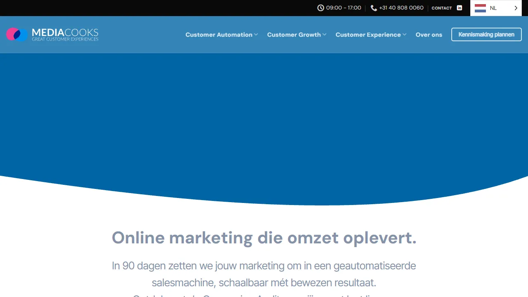Viewport: 528px width, 297px height.
Task: Expand the Customer Automation menu
Action: coord(219,35)
